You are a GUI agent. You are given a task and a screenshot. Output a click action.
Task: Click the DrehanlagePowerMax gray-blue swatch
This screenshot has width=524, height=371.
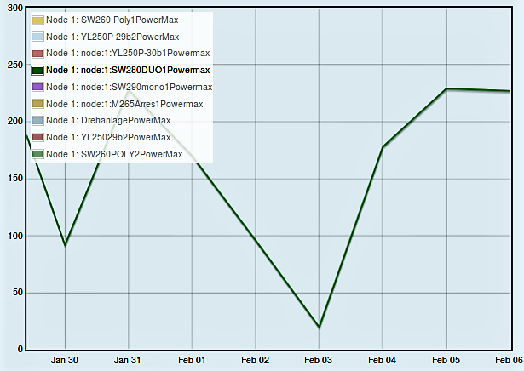pos(37,121)
